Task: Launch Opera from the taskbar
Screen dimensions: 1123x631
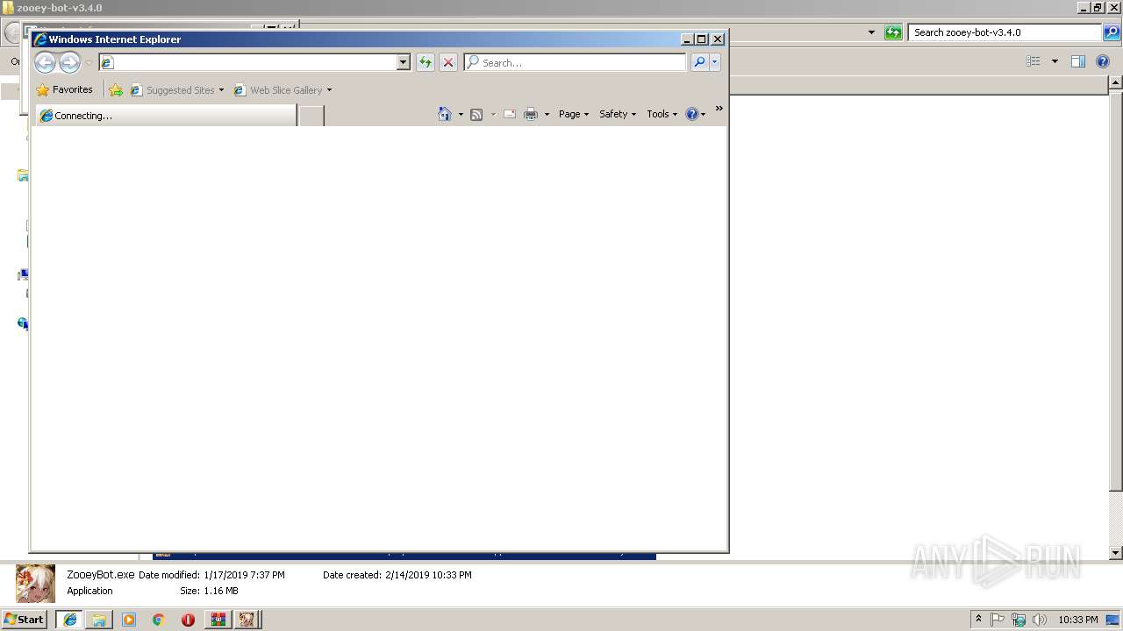Action: pos(188,620)
